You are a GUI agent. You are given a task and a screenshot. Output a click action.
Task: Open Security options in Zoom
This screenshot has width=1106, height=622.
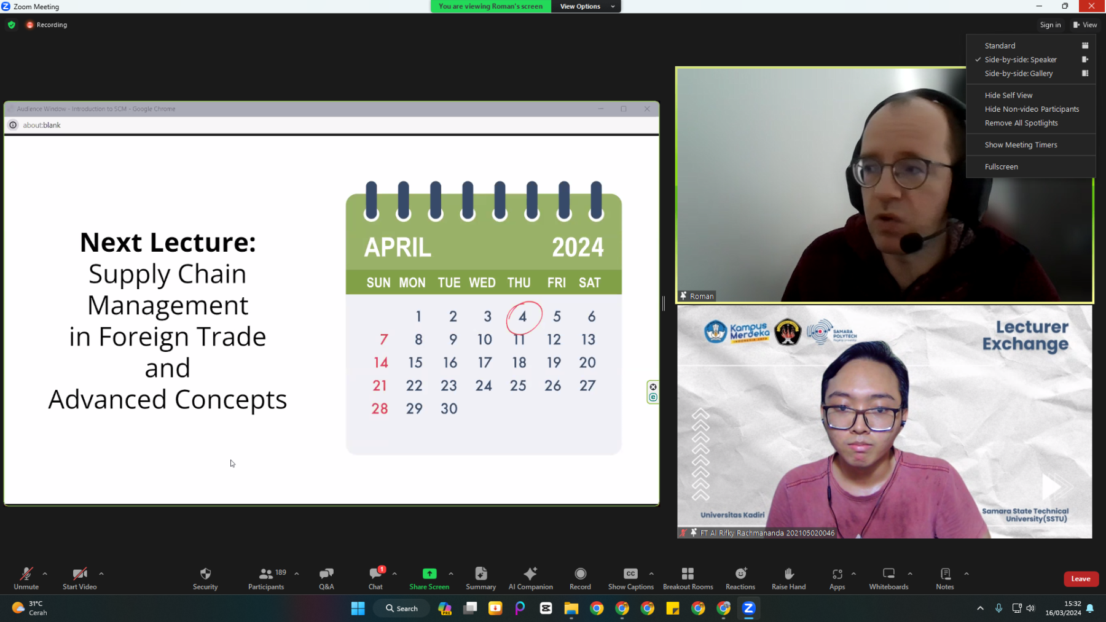click(x=205, y=578)
